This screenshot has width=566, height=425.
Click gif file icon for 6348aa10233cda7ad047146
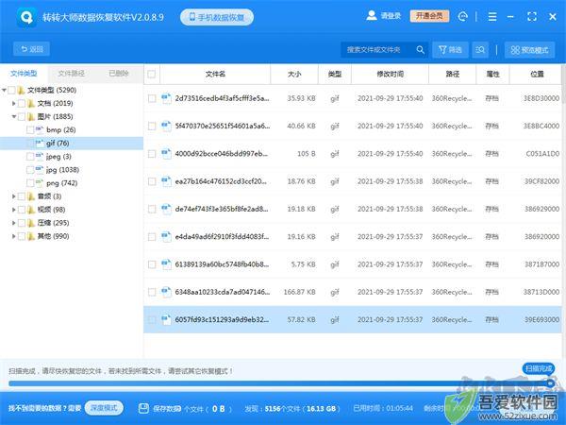pyautogui.click(x=166, y=292)
